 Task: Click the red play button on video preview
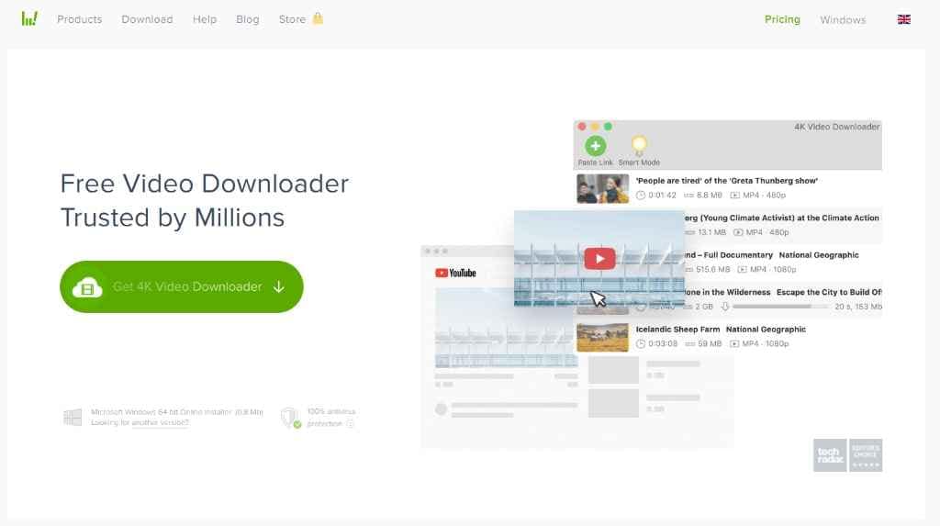(599, 259)
